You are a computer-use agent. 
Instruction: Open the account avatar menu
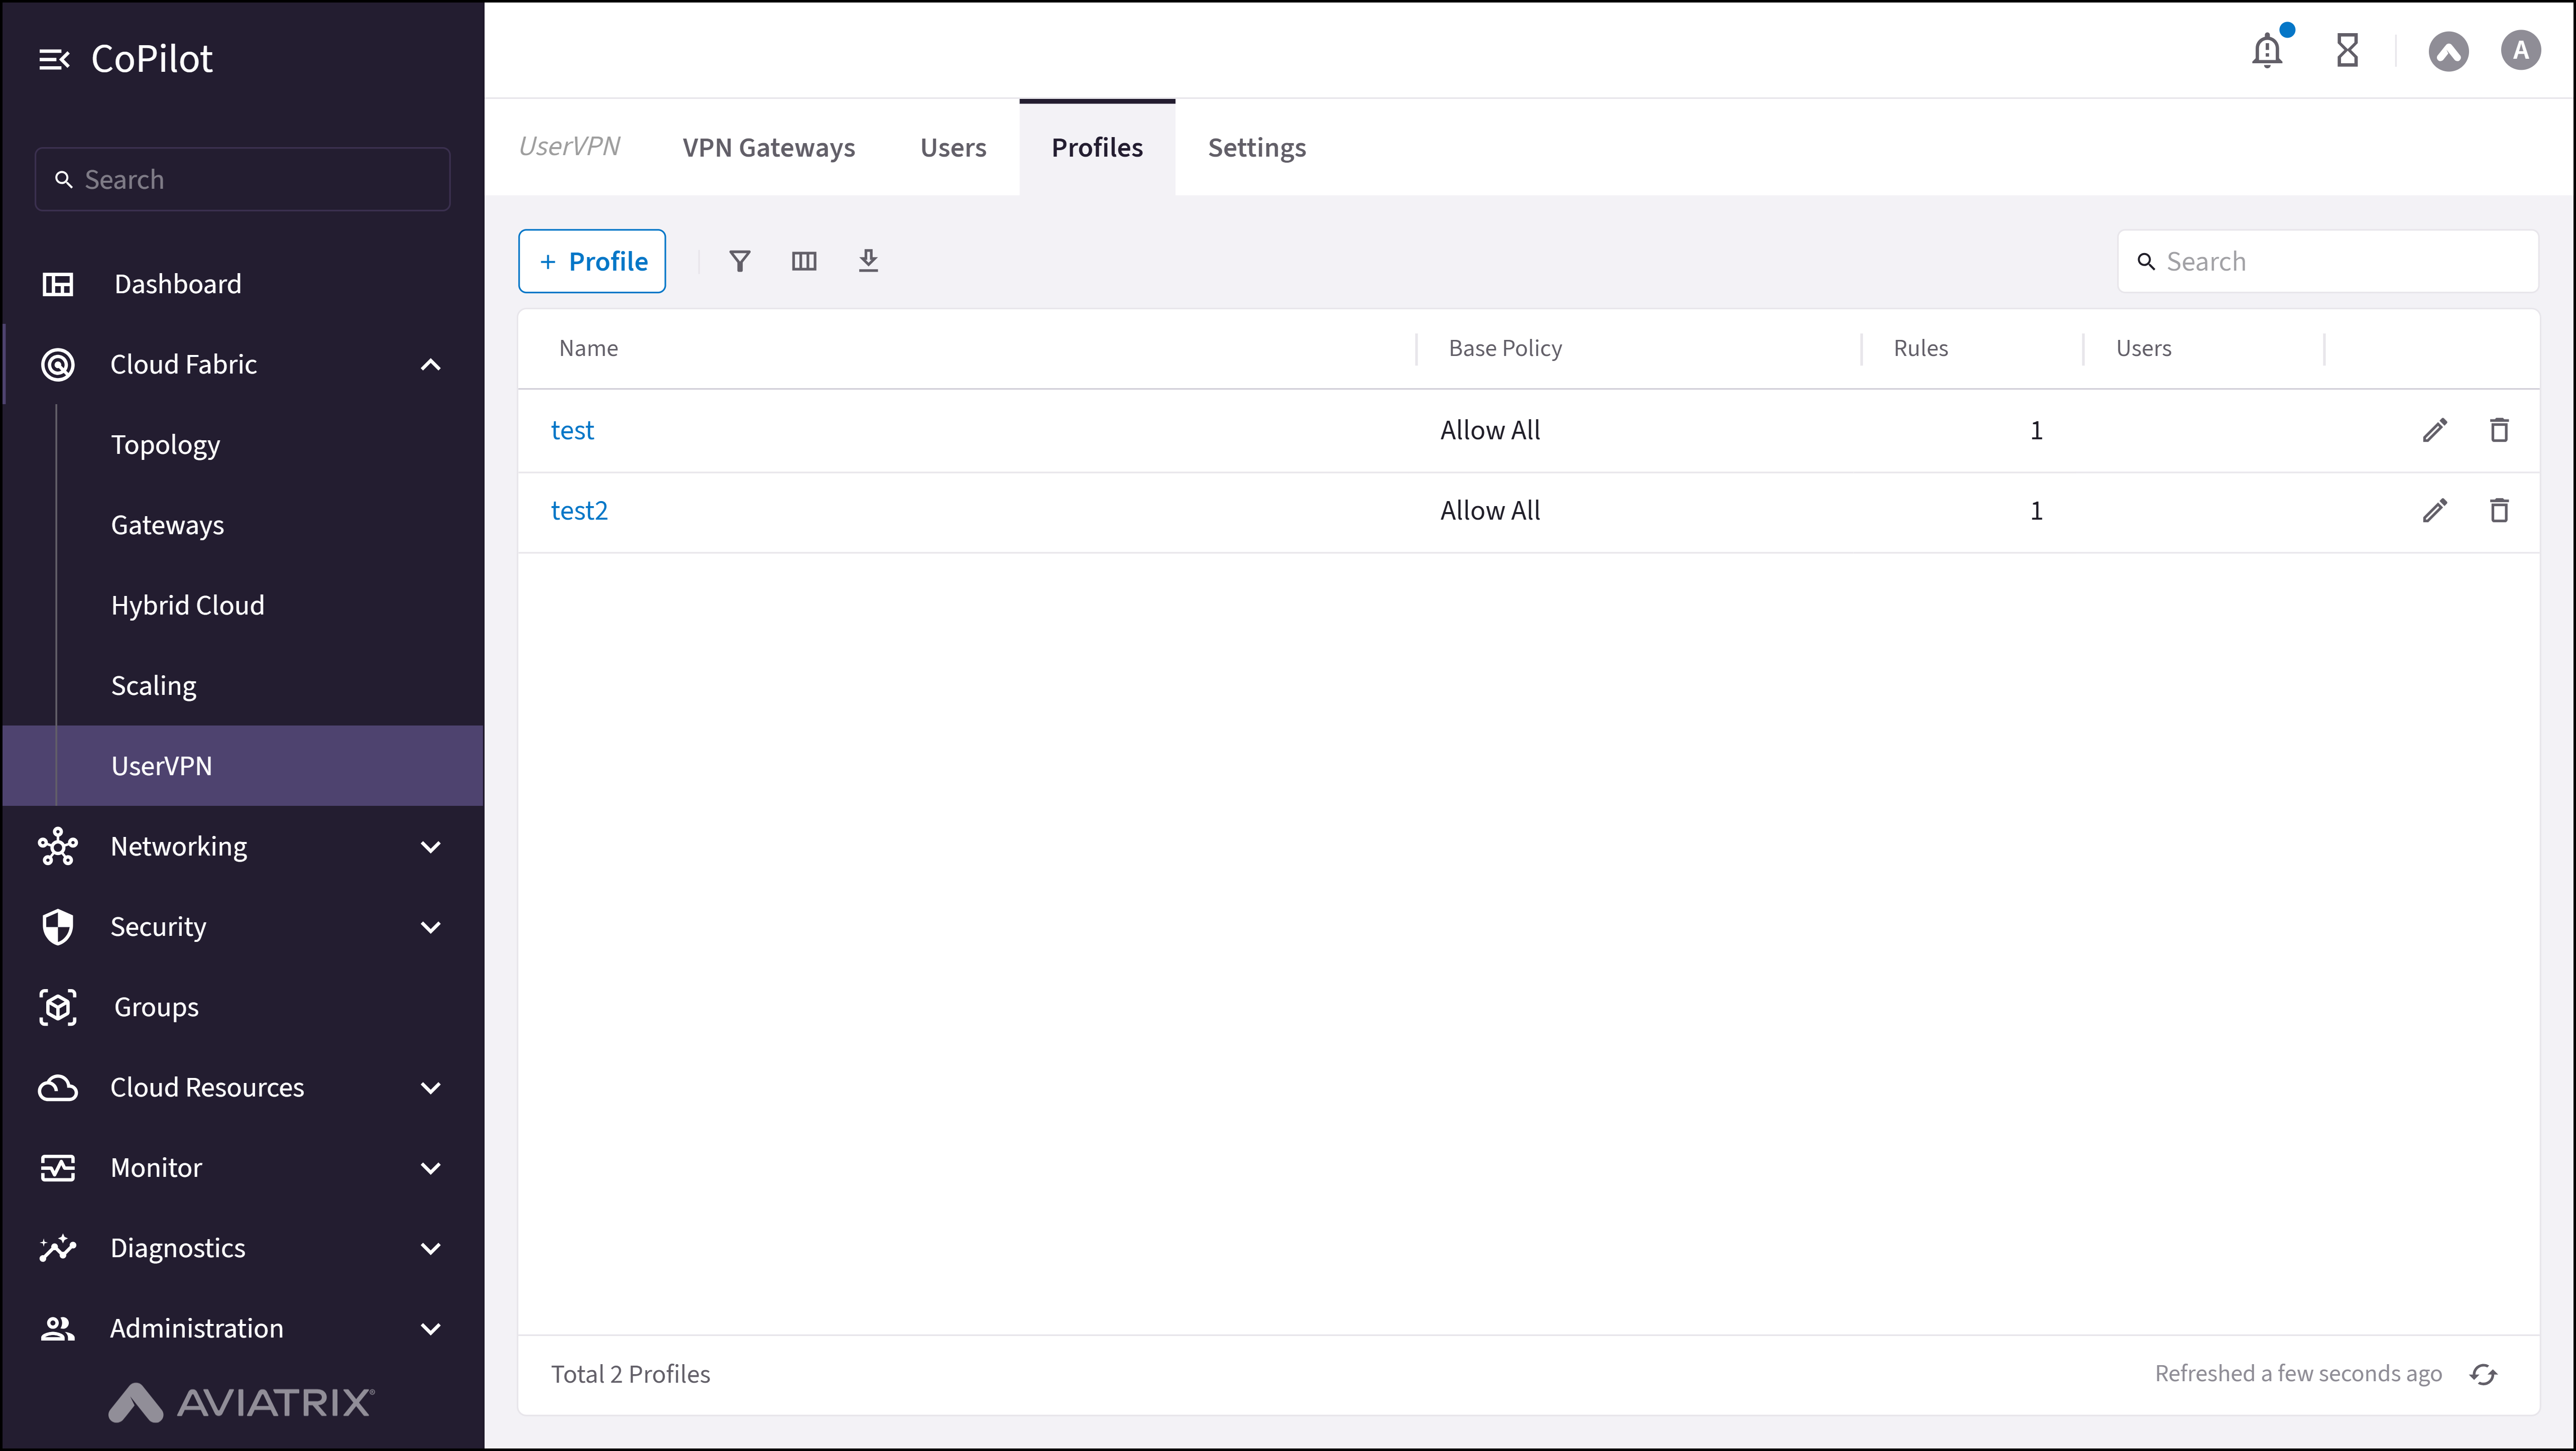tap(2520, 50)
